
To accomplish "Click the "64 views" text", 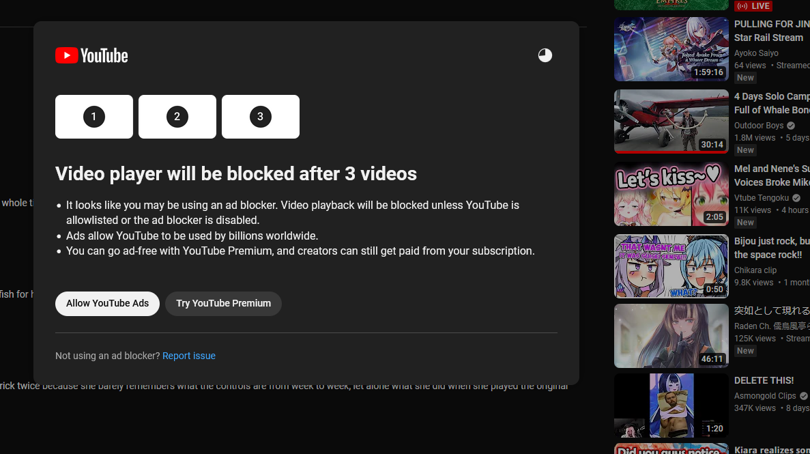I will click(750, 66).
